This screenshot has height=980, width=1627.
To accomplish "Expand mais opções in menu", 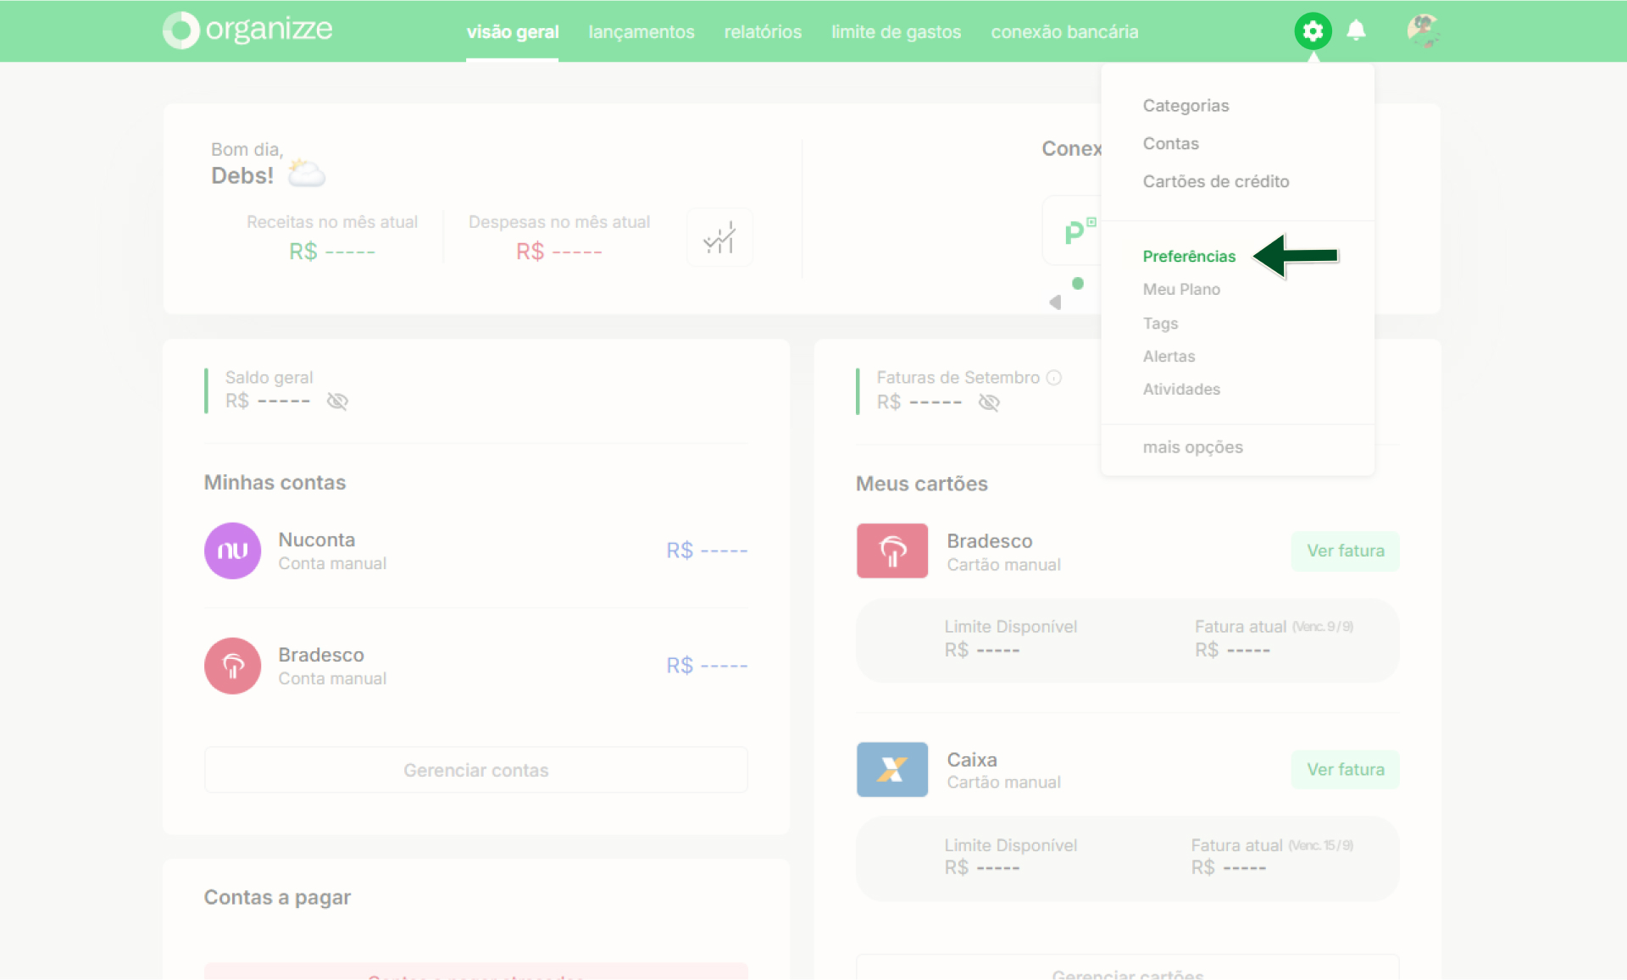I will 1192,447.
